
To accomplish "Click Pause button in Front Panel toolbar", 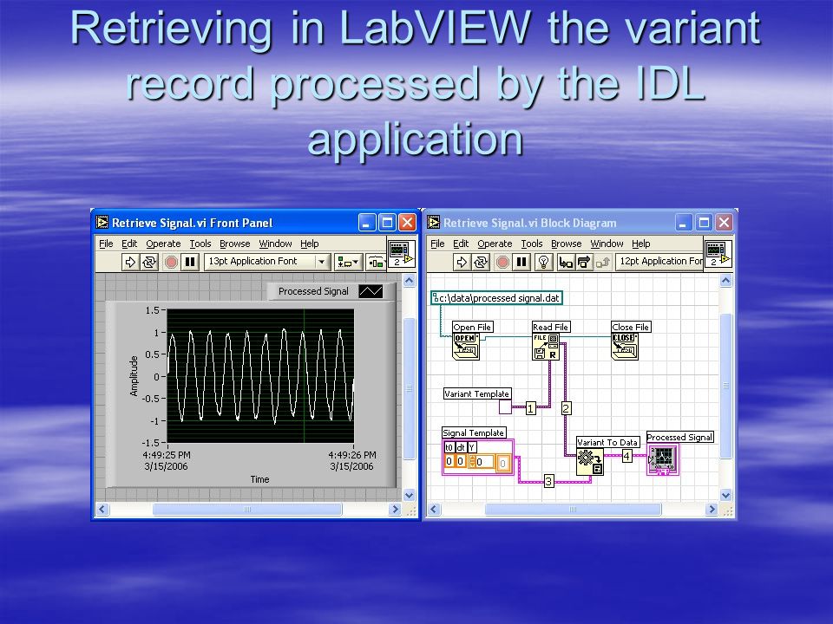I will 190,262.
